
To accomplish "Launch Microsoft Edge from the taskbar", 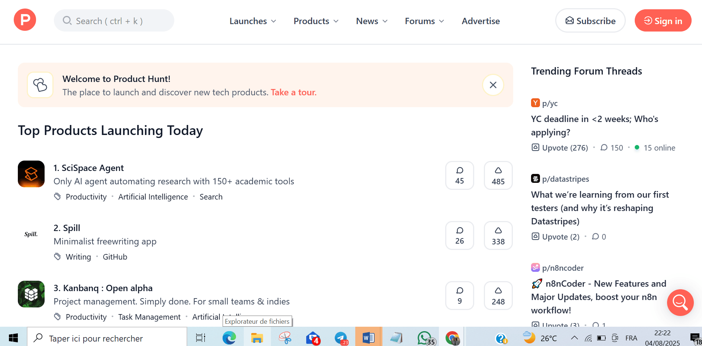I will (x=229, y=338).
